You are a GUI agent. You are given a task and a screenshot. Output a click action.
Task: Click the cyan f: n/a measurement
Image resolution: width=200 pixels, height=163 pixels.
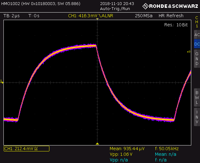pos(161,160)
